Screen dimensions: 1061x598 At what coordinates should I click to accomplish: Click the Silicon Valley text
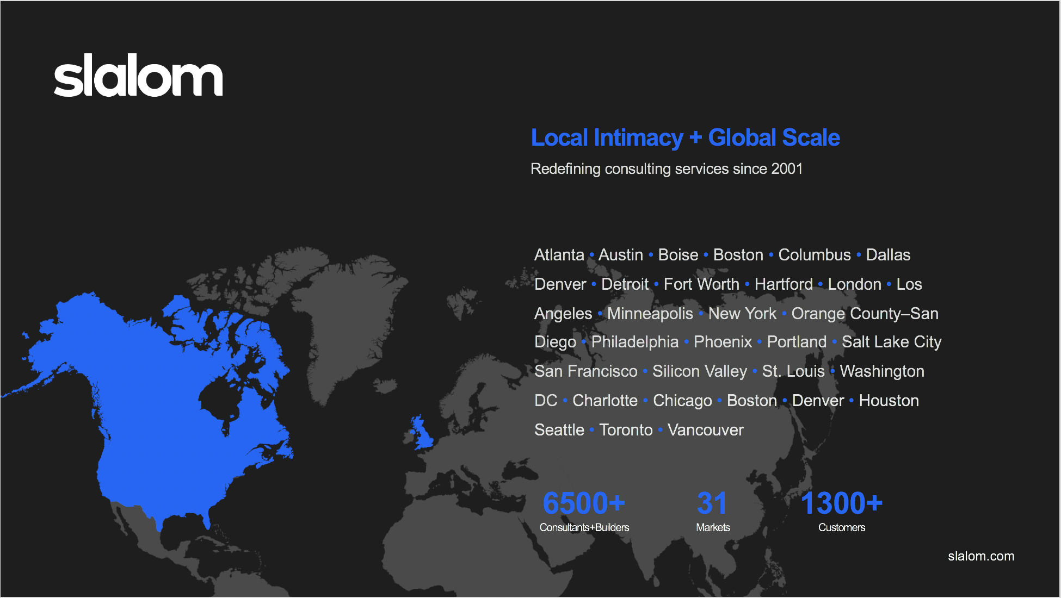[x=699, y=371]
